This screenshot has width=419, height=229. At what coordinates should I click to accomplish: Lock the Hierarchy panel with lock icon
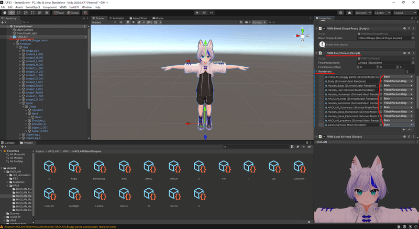point(83,18)
